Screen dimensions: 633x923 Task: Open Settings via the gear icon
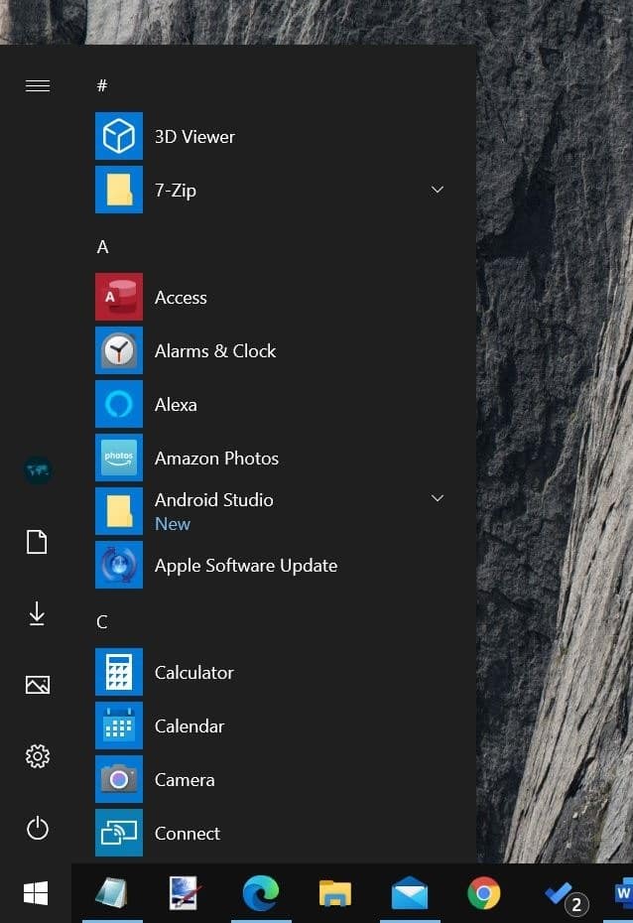[38, 756]
